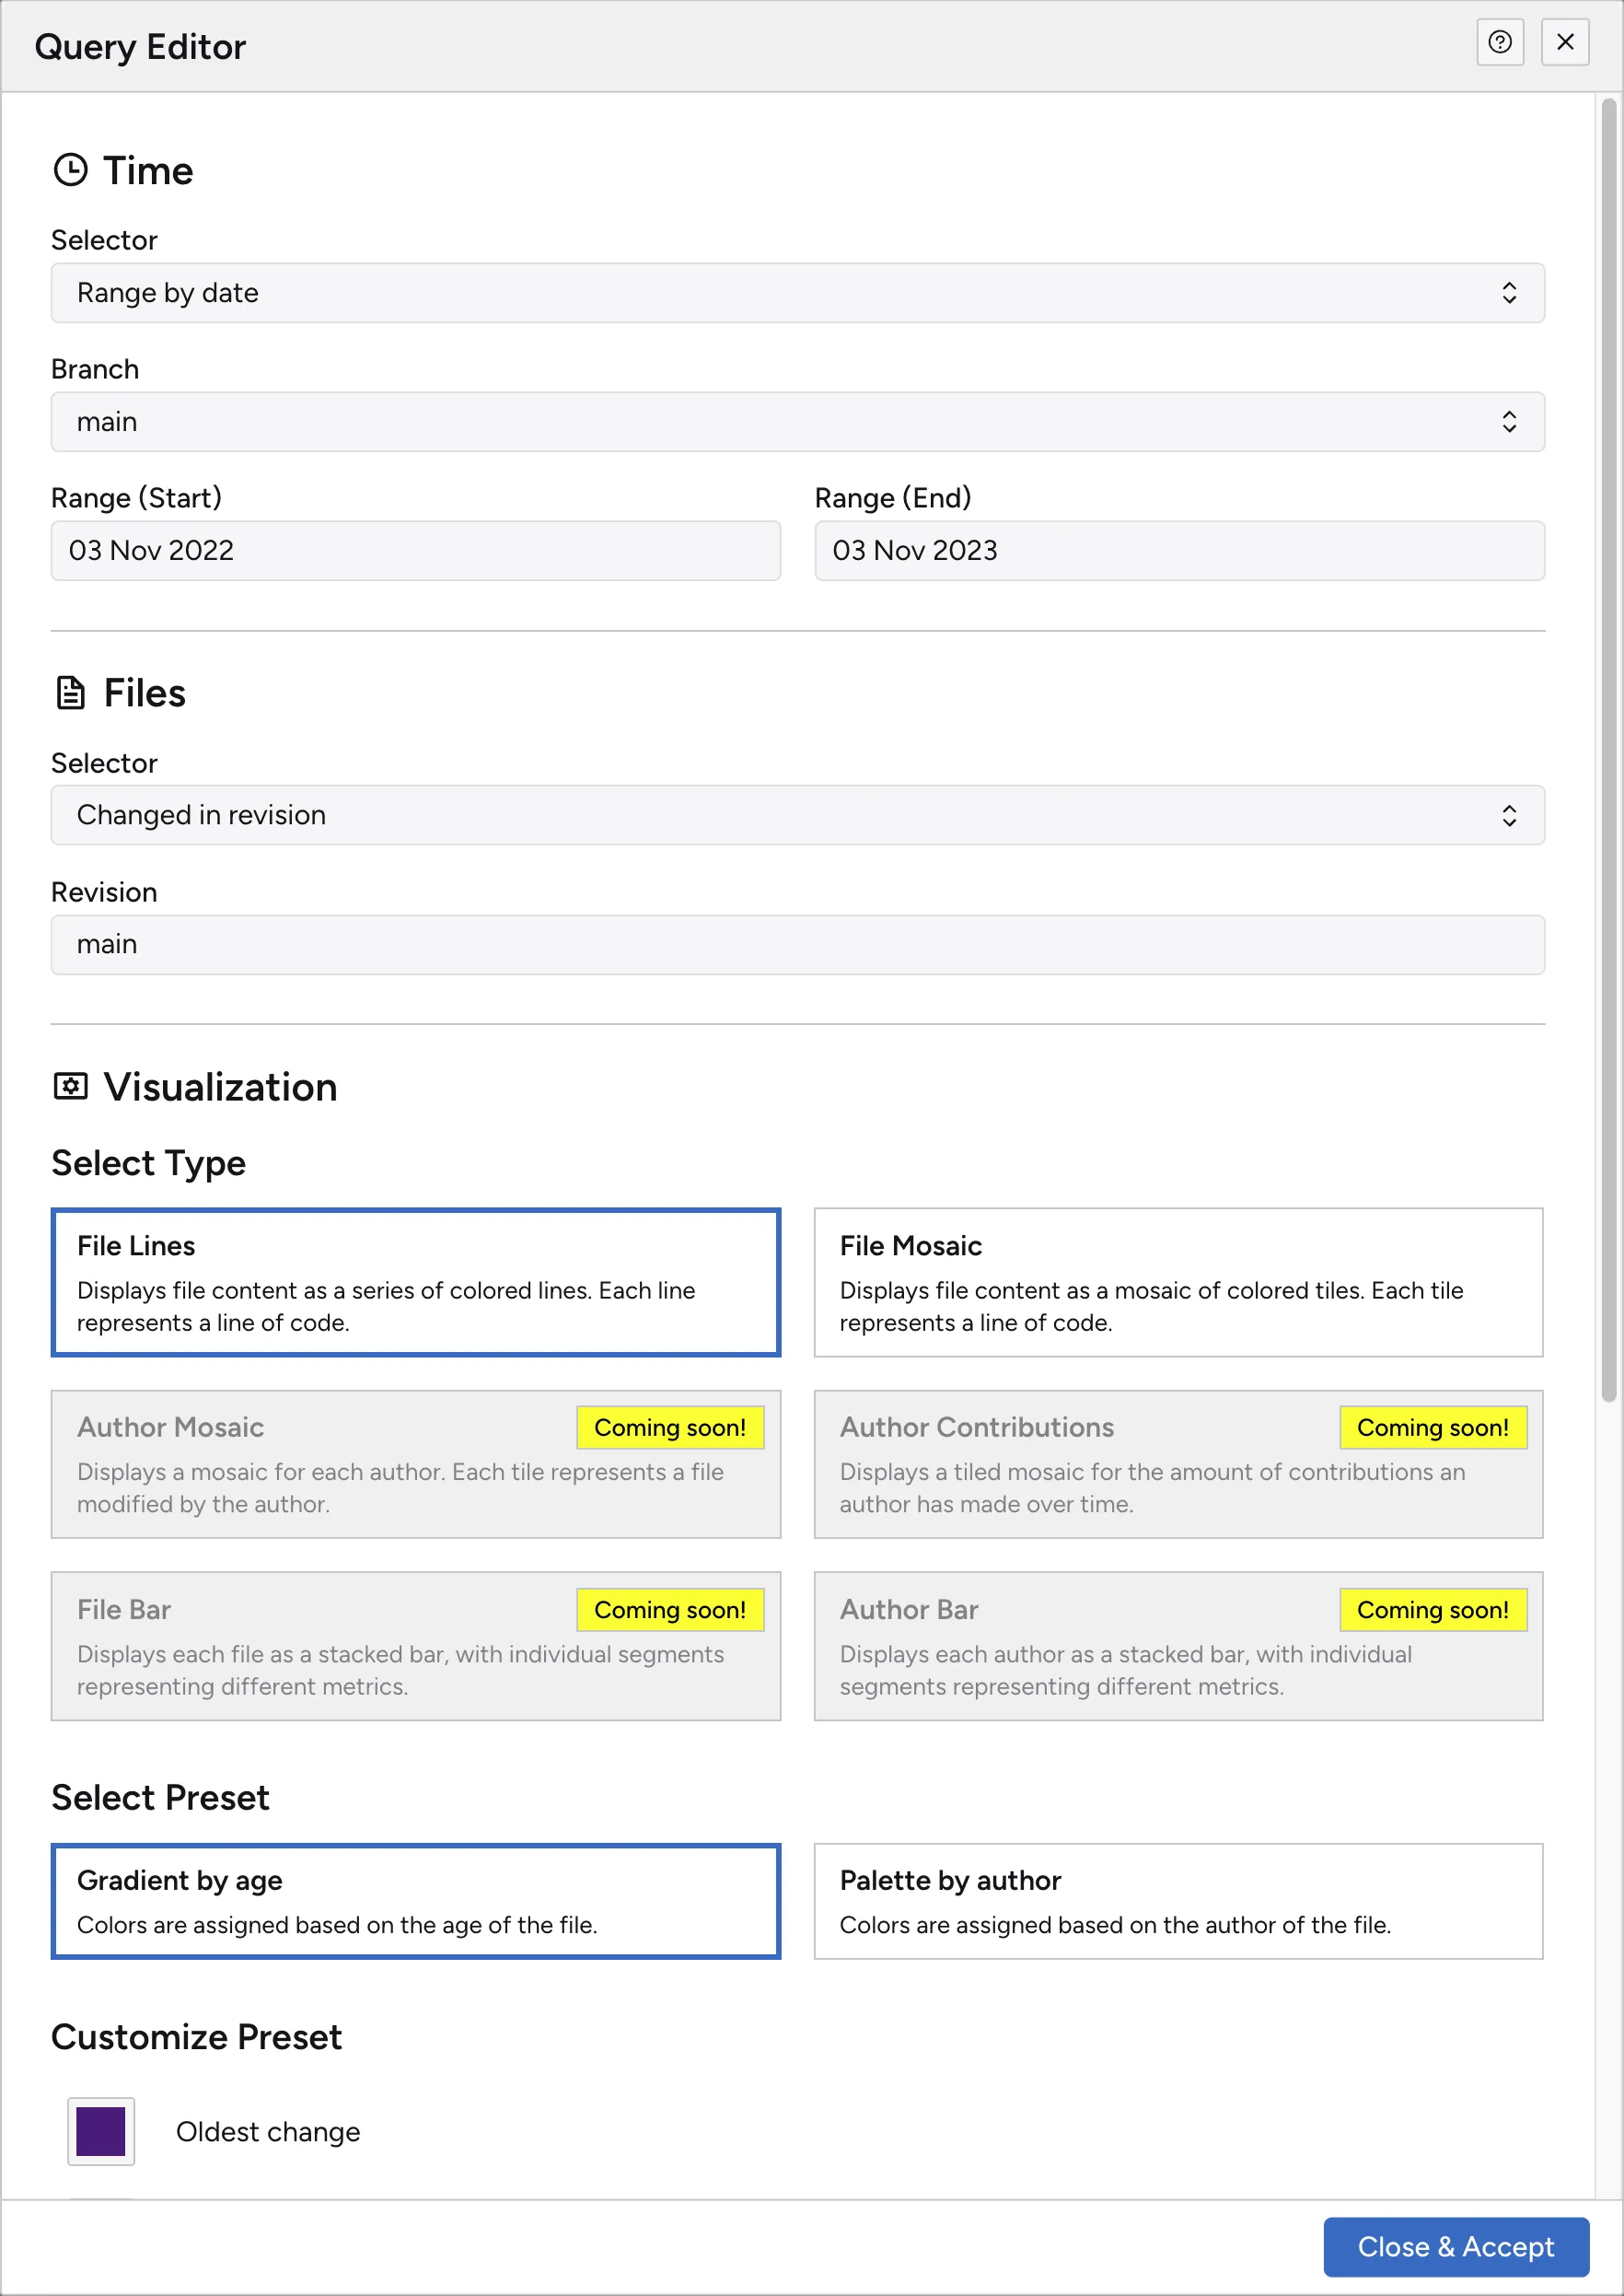The image size is (1624, 2296).
Task: Click the 'Select Preset' heading
Action: click(x=160, y=1798)
